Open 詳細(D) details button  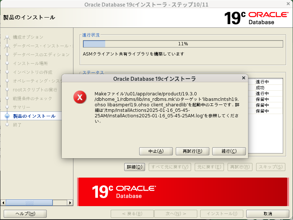(x=134, y=167)
